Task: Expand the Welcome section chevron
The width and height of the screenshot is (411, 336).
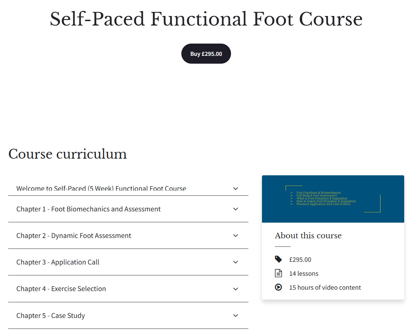Action: click(235, 189)
